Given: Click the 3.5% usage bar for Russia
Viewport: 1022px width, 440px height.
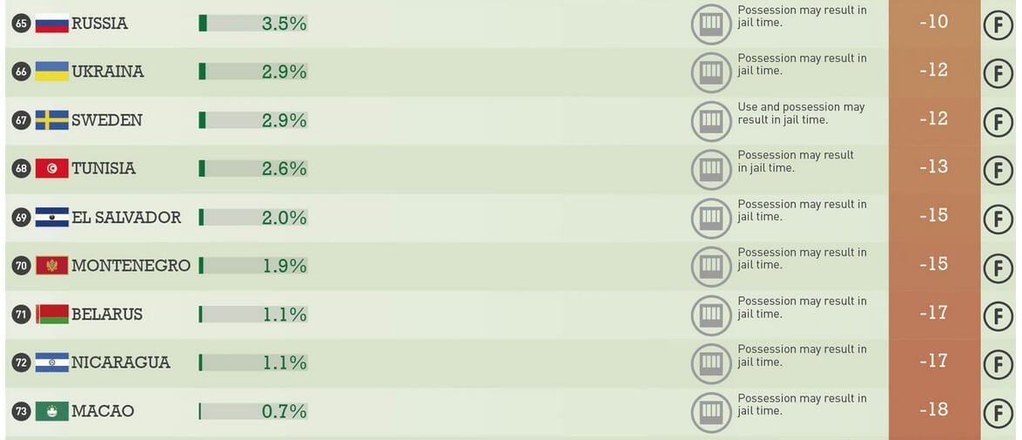Looking at the screenshot, I should (x=253, y=24).
